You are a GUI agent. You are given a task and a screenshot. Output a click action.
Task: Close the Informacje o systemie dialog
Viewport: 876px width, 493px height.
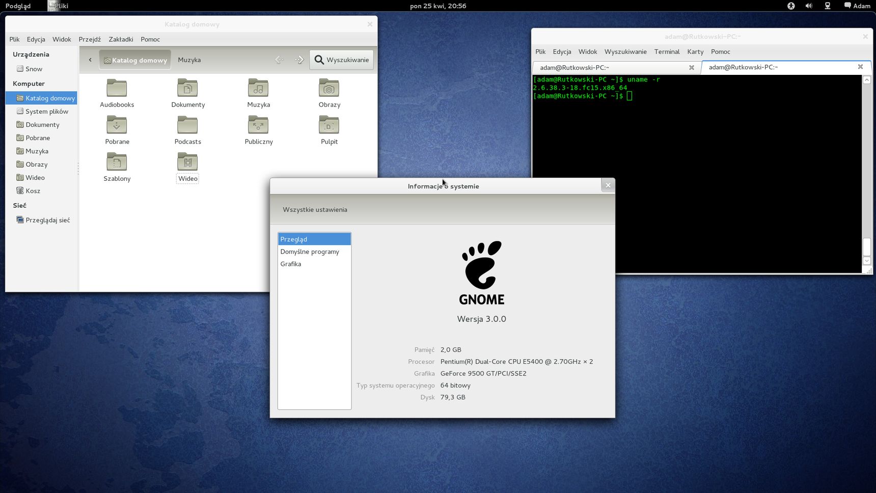click(x=608, y=185)
